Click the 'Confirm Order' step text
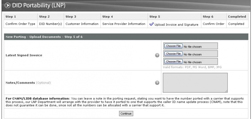This screenshot has height=119, width=252. coord(214,24)
